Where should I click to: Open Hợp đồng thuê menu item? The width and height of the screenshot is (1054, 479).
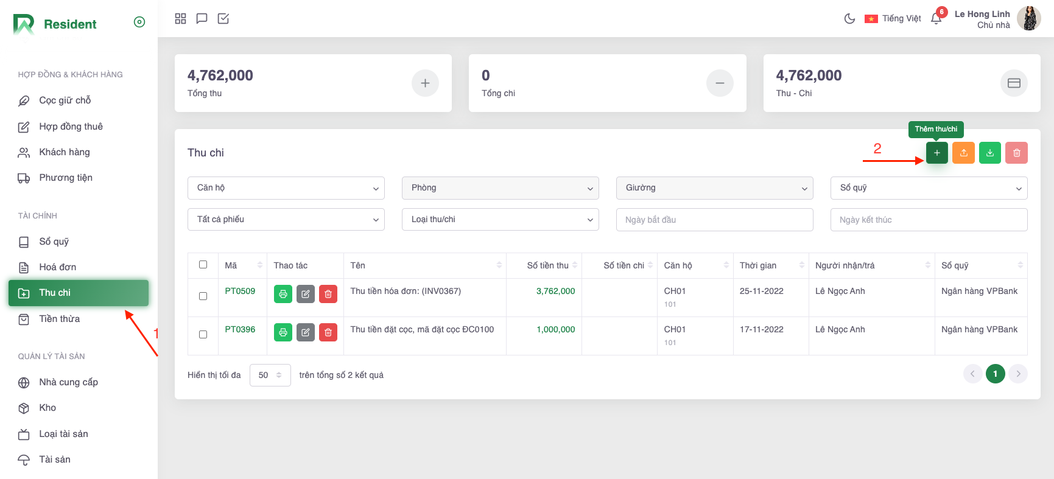71,127
